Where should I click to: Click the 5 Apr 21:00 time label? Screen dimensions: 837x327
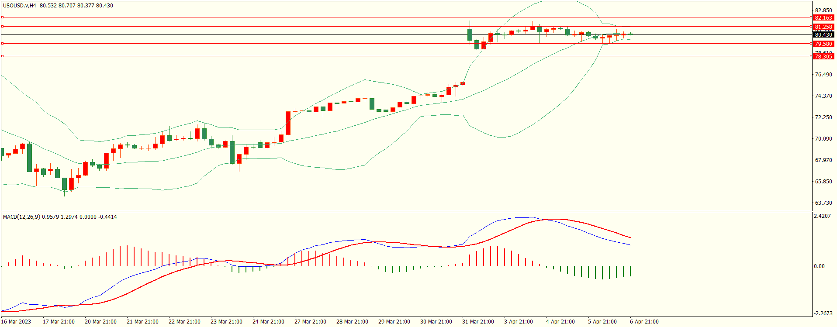click(602, 322)
